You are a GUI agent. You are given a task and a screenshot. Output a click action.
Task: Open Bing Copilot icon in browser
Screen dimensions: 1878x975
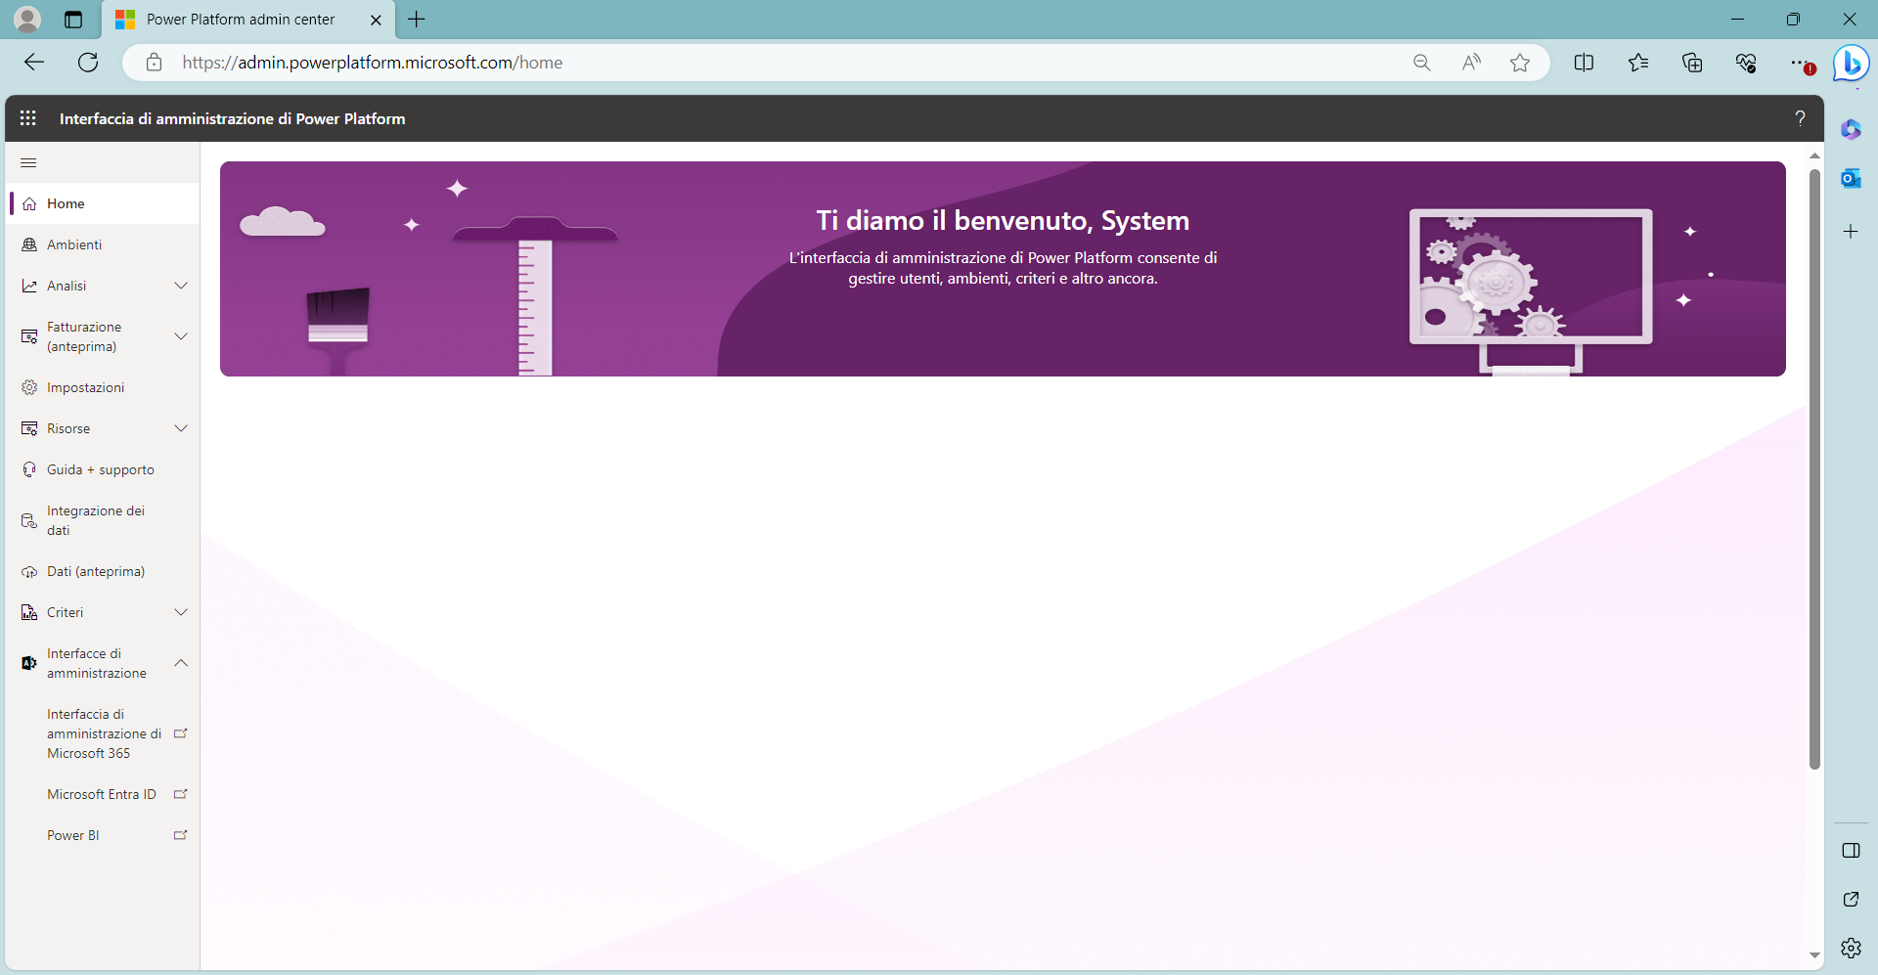coord(1851,65)
